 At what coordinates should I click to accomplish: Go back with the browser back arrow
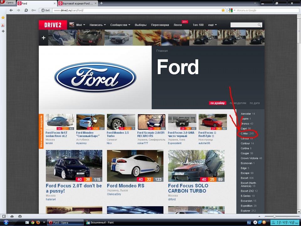11,10
